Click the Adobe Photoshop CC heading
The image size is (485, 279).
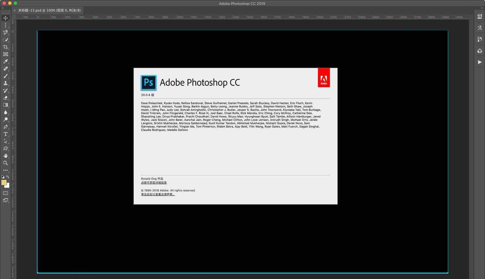[200, 83]
